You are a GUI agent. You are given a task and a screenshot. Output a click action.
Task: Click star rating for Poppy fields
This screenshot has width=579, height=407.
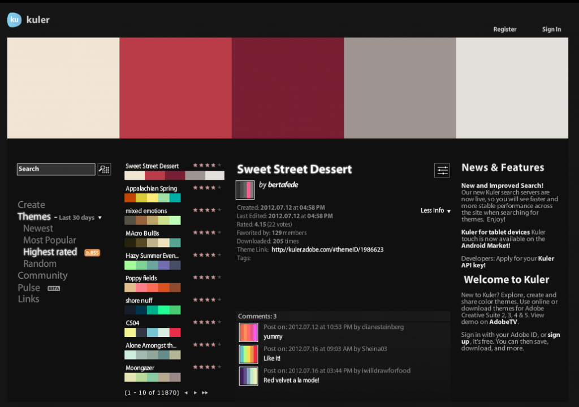click(207, 278)
